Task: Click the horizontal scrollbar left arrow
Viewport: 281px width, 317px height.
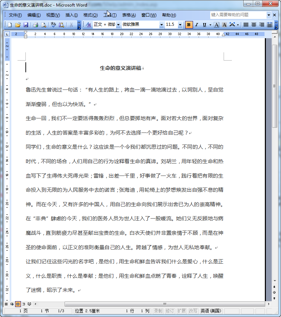Action: [36, 304]
